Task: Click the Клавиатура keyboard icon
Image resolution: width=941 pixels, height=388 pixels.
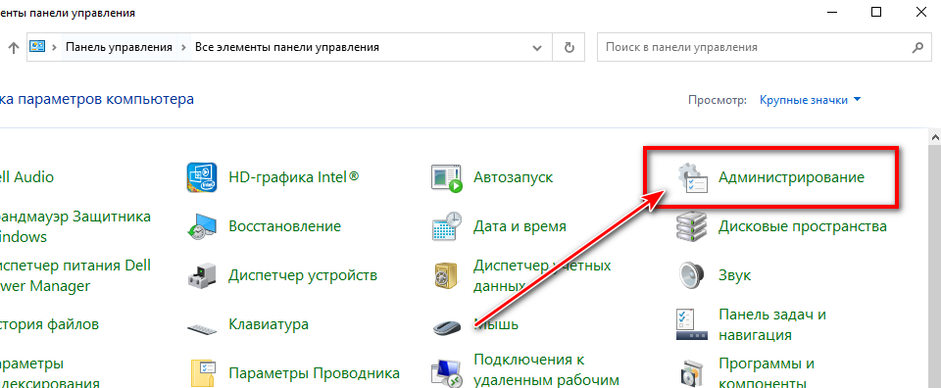Action: [202, 328]
